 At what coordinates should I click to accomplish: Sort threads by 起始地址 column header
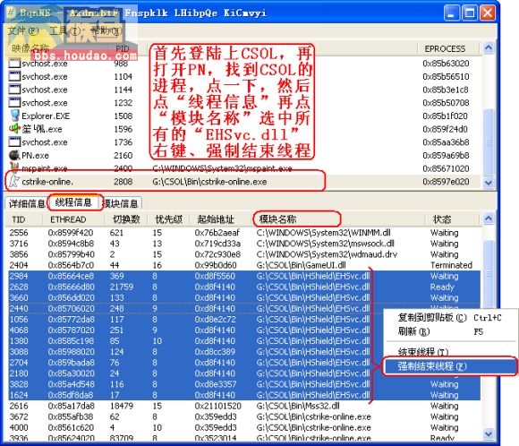221,219
